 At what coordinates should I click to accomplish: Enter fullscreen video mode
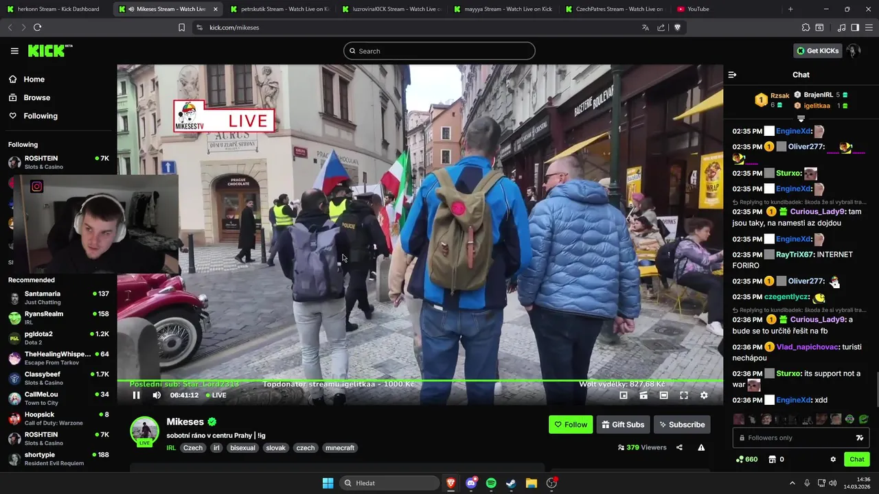(684, 395)
